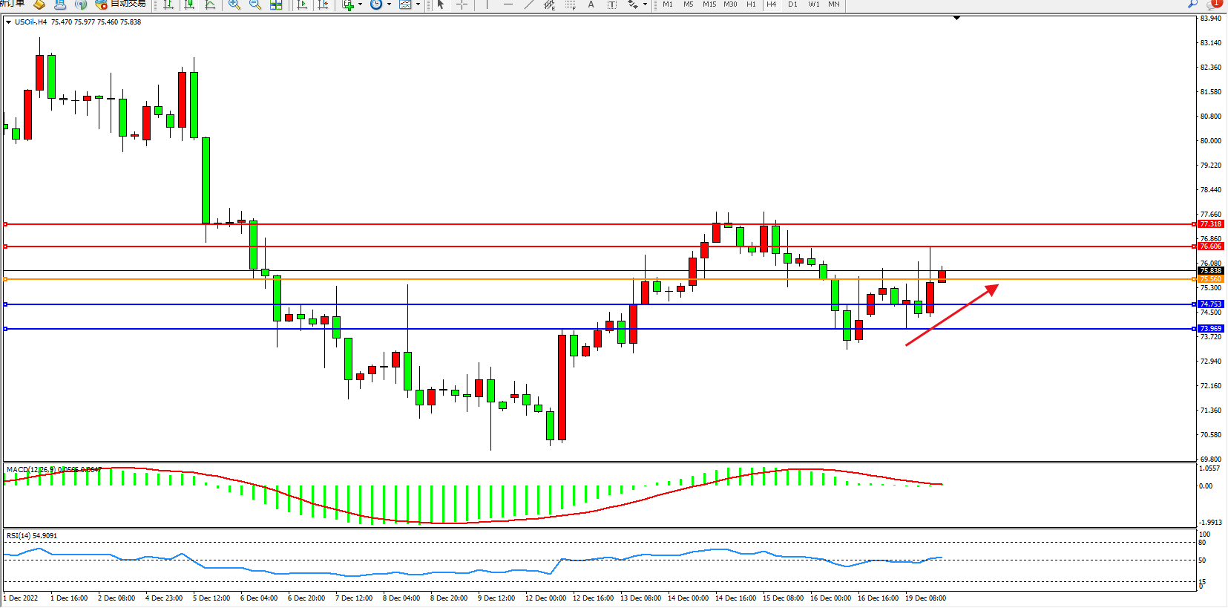Choose the text annotation tool
This screenshot has width=1228, height=608.
[x=591, y=4]
